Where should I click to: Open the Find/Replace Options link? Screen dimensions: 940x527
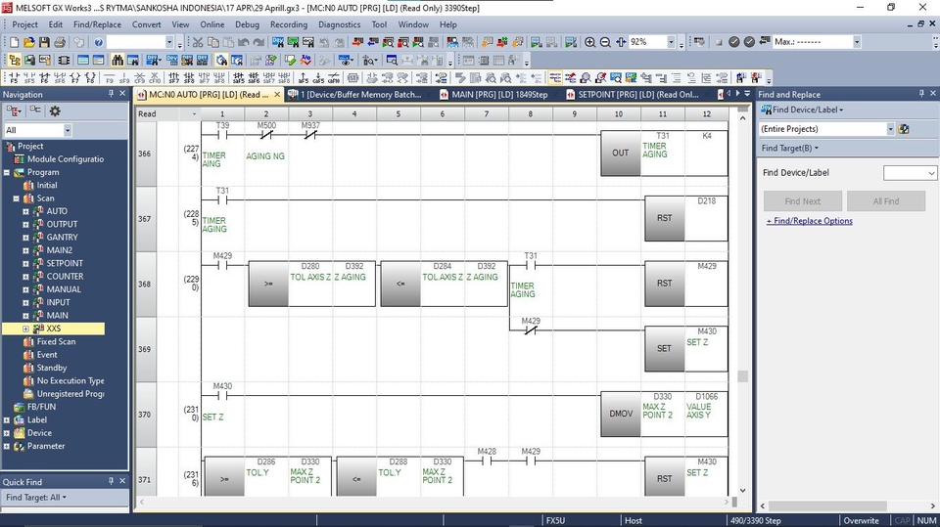click(810, 221)
